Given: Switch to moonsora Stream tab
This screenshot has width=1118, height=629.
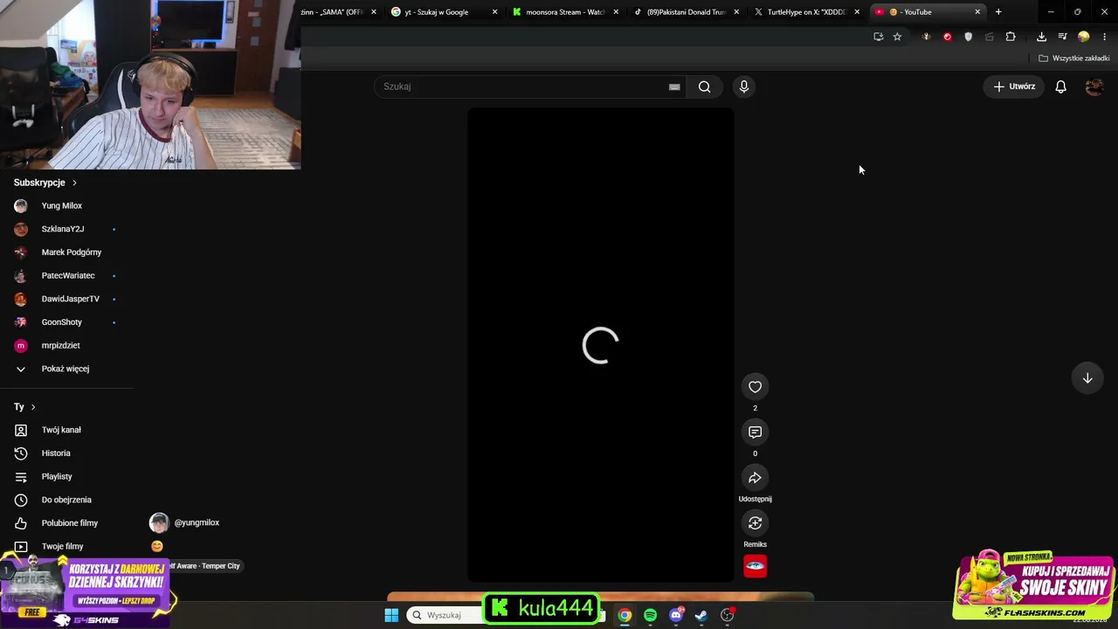Looking at the screenshot, I should (565, 12).
